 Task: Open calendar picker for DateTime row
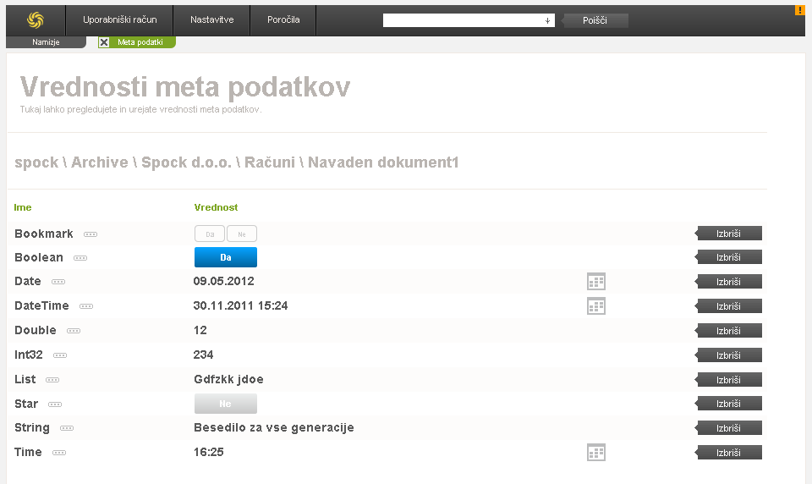tap(596, 306)
